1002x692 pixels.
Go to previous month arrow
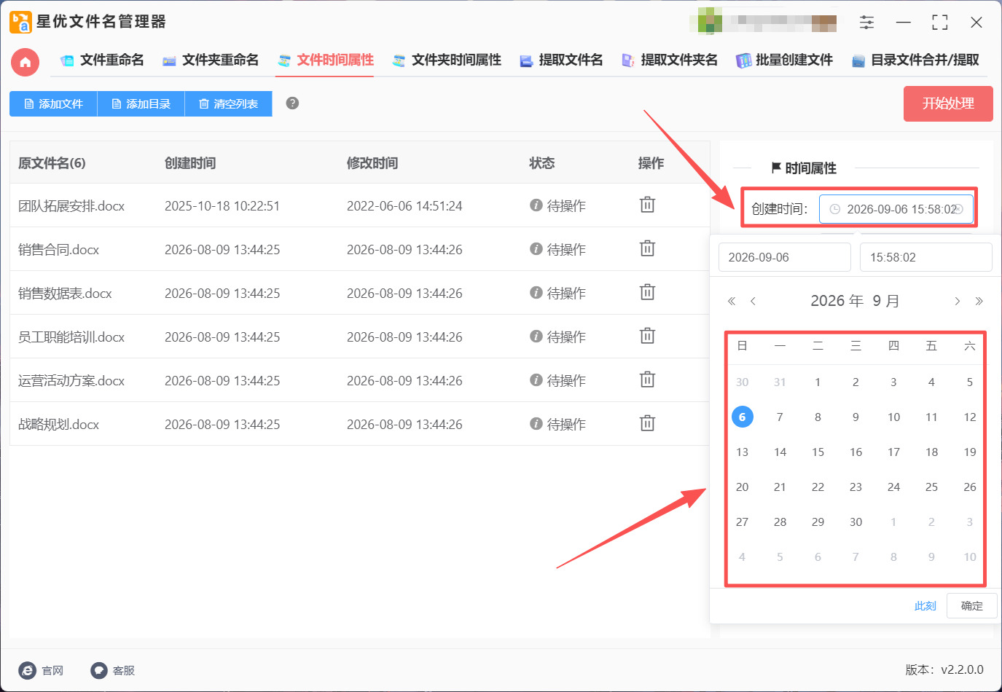click(753, 301)
